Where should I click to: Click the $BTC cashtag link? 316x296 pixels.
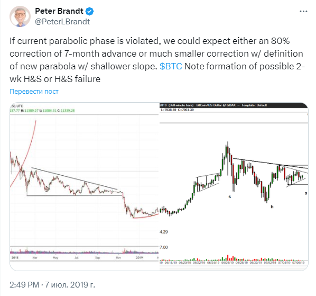[x=171, y=66]
